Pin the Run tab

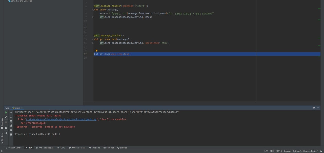point(6,133)
